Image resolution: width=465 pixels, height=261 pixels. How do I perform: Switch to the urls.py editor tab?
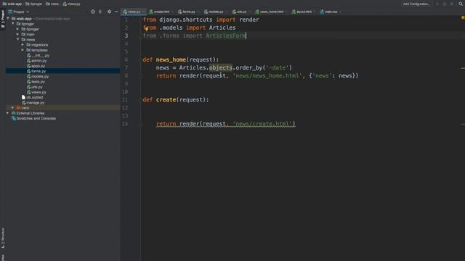coord(241,12)
